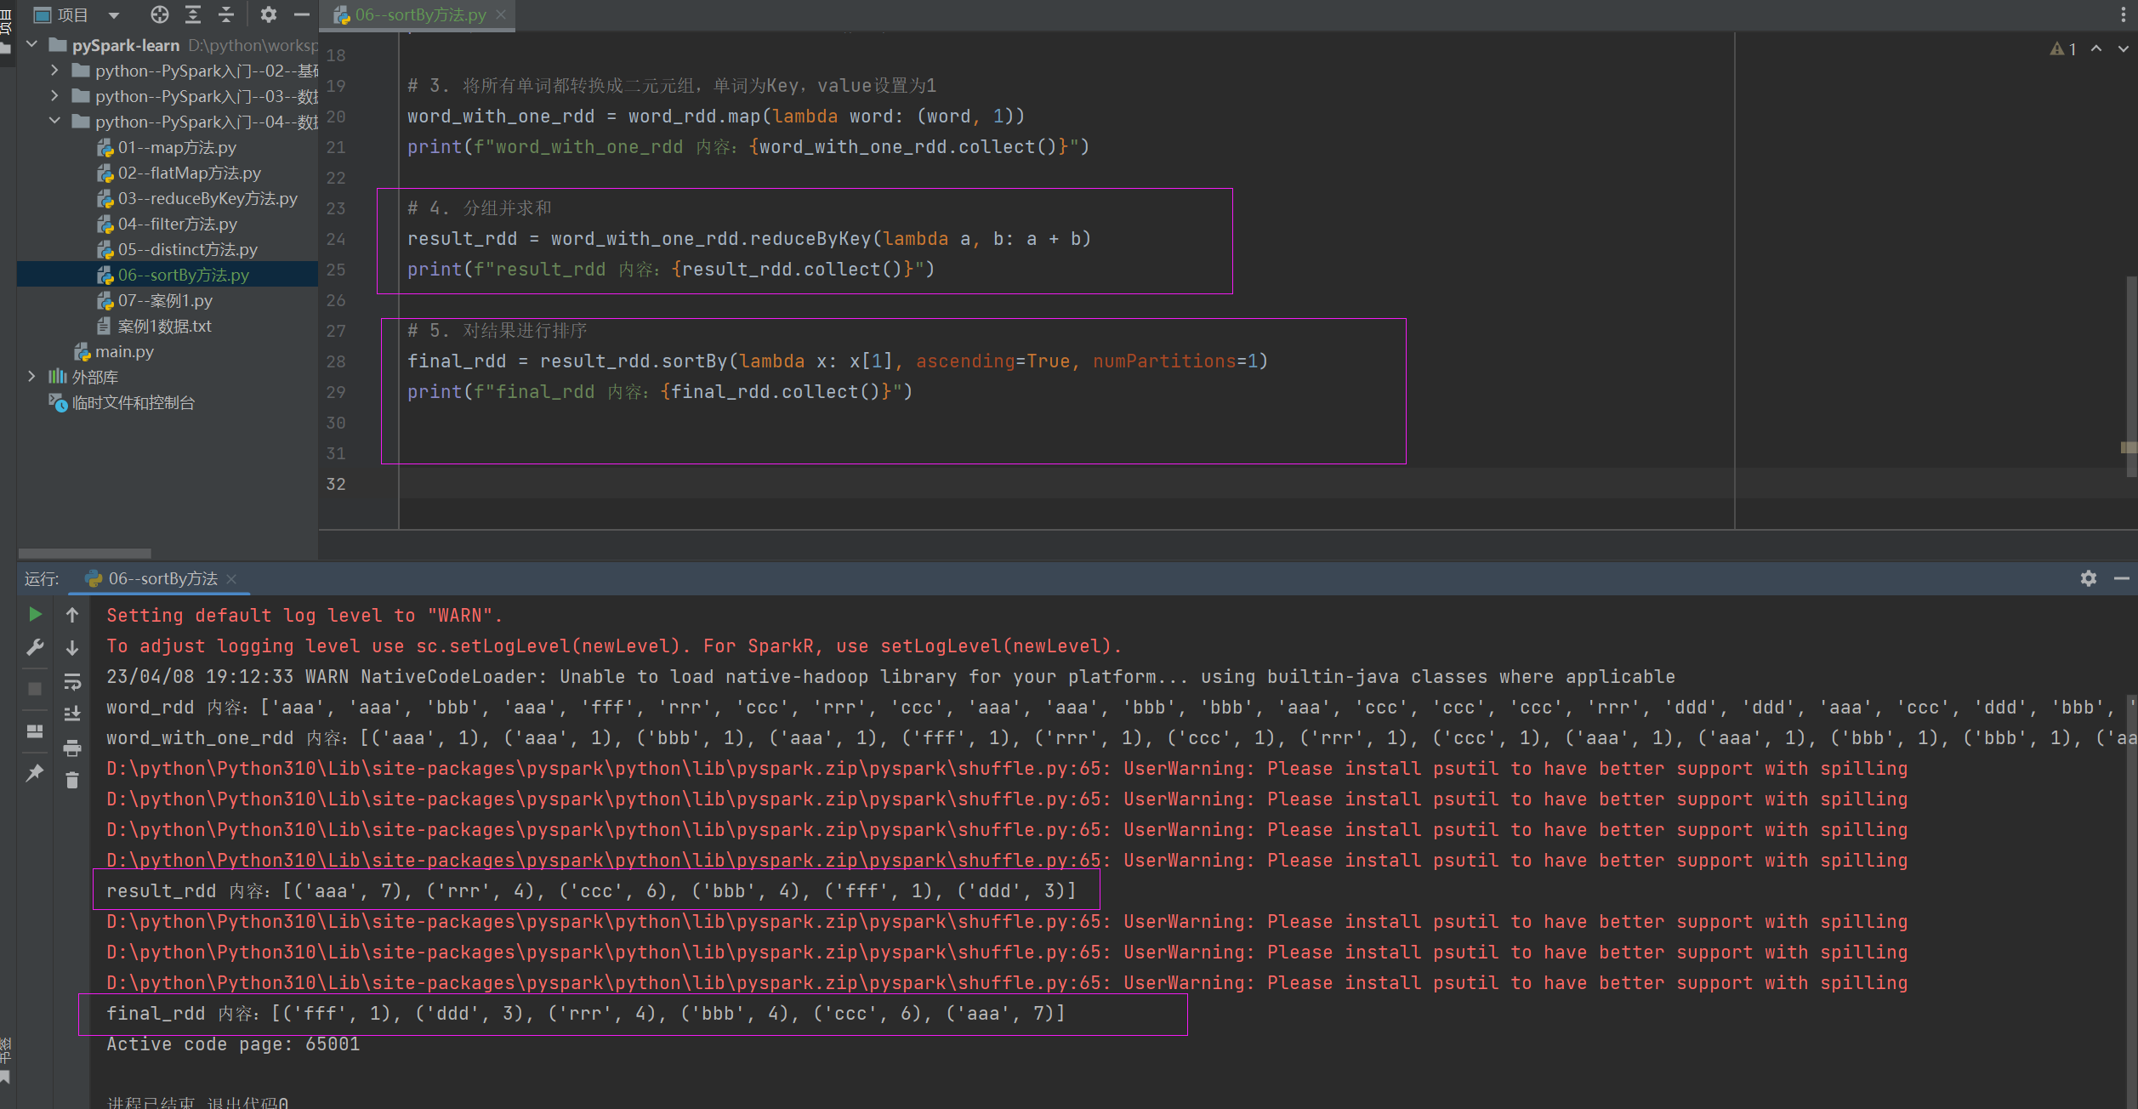
Task: Rerun the script with the green play icon
Action: click(35, 614)
